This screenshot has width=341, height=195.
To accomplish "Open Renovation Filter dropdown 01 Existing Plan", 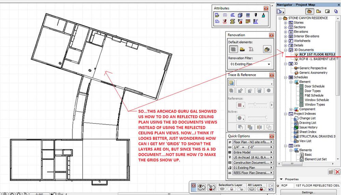I will point(250,64).
